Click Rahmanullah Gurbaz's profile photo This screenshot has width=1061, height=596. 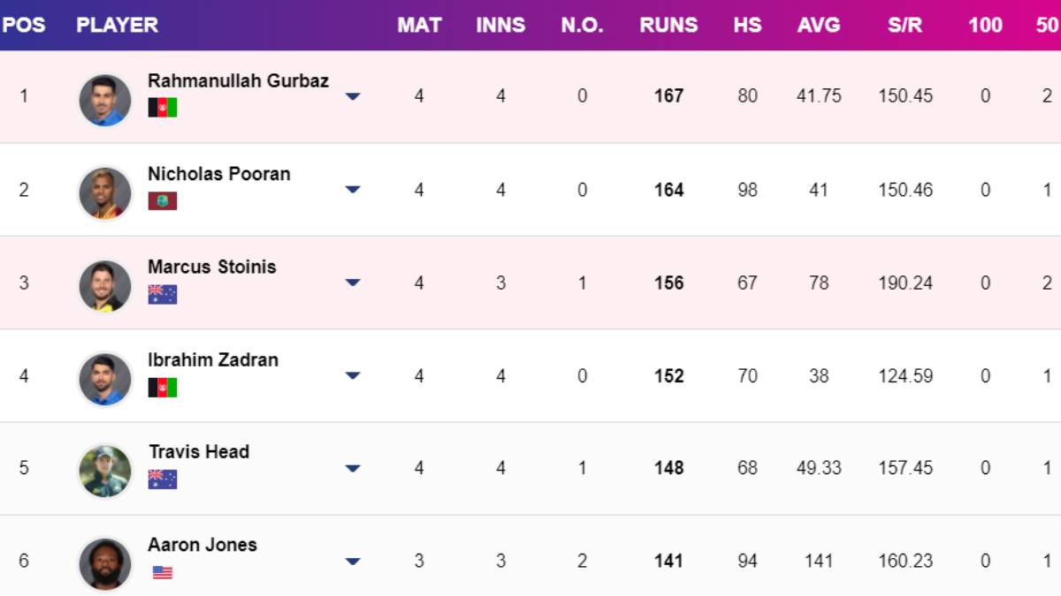[105, 99]
